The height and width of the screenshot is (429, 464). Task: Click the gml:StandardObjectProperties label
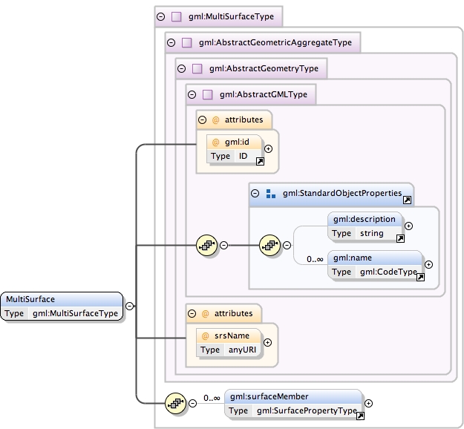[342, 194]
